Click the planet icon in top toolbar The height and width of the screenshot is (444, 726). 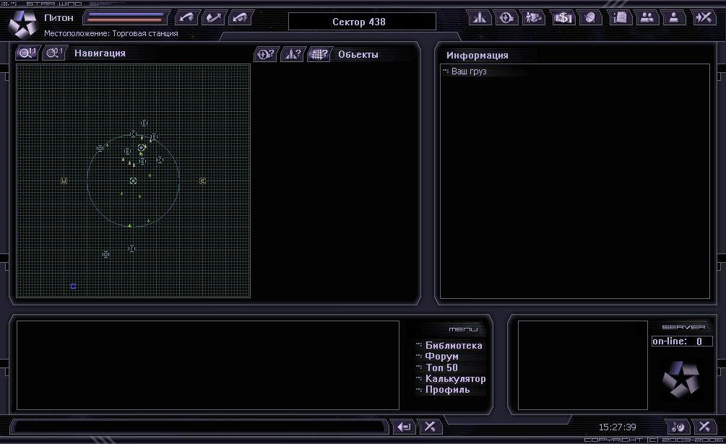589,18
